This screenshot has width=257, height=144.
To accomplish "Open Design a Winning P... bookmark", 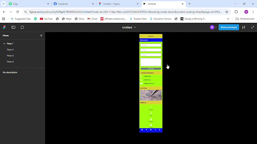I will pyautogui.click(x=193, y=19).
